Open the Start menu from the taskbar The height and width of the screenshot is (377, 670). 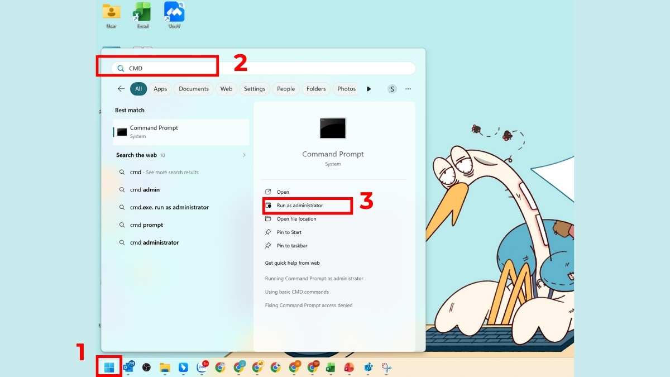[x=109, y=367]
